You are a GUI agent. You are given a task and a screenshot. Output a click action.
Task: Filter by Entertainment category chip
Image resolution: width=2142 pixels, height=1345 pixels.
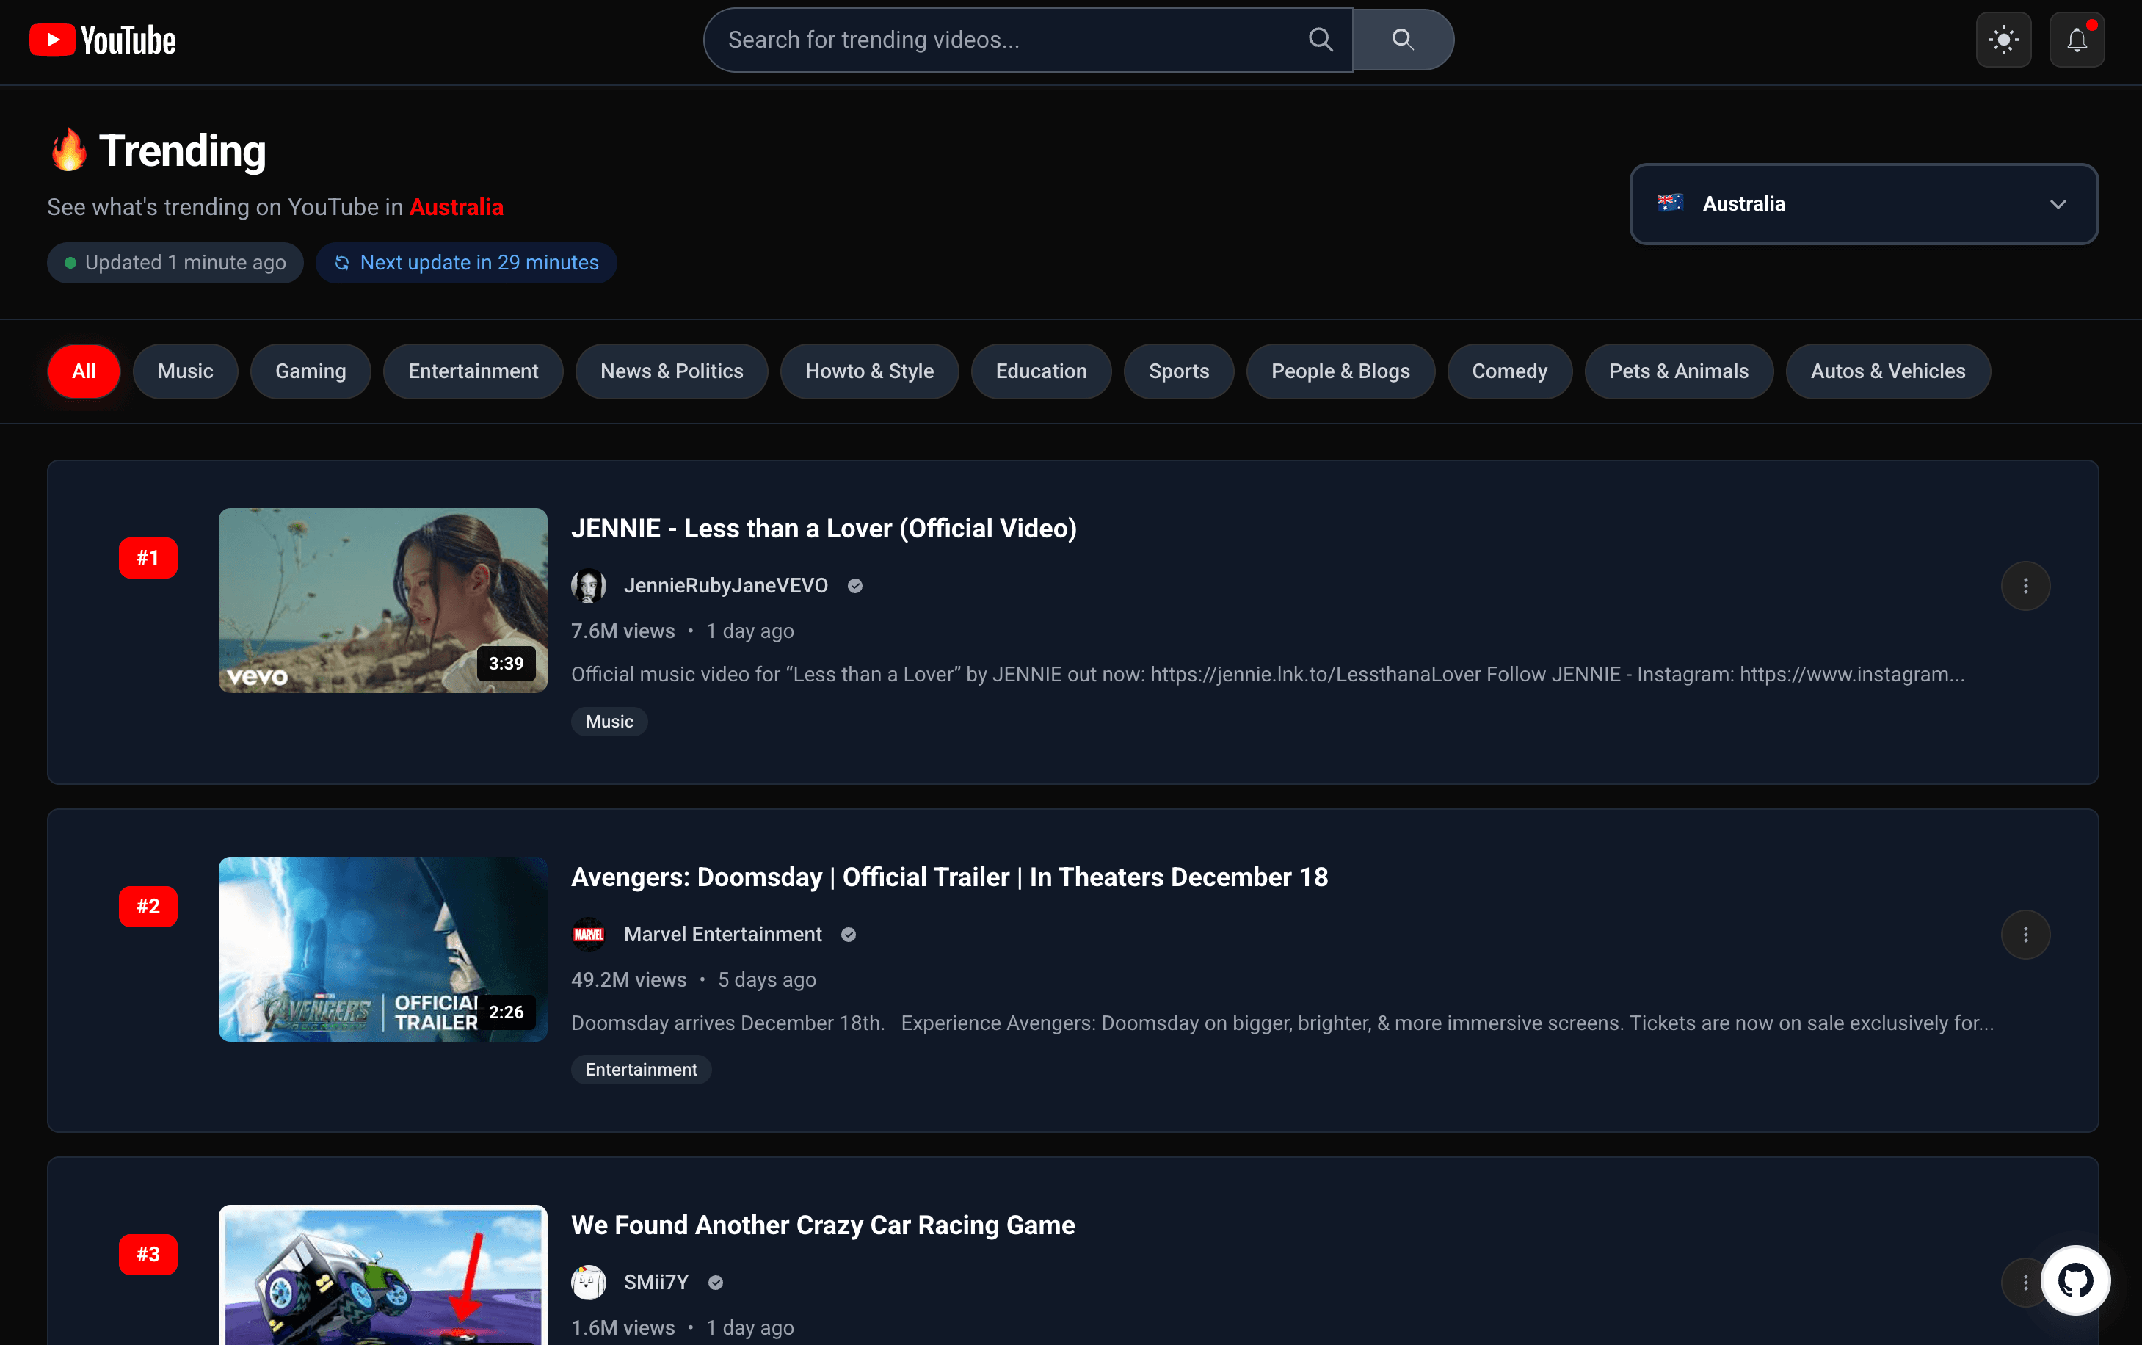473,371
